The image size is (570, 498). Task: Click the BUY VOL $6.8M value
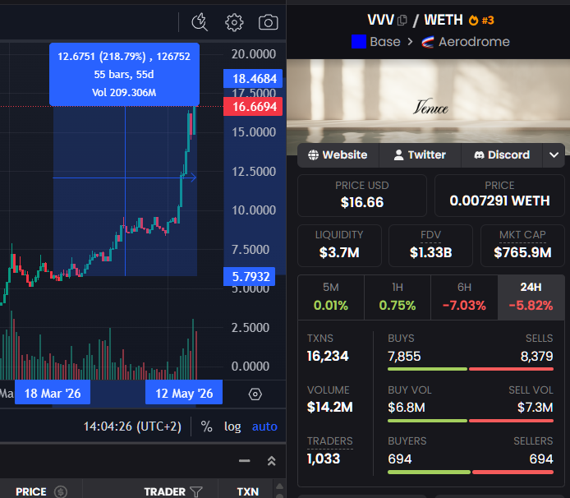407,408
